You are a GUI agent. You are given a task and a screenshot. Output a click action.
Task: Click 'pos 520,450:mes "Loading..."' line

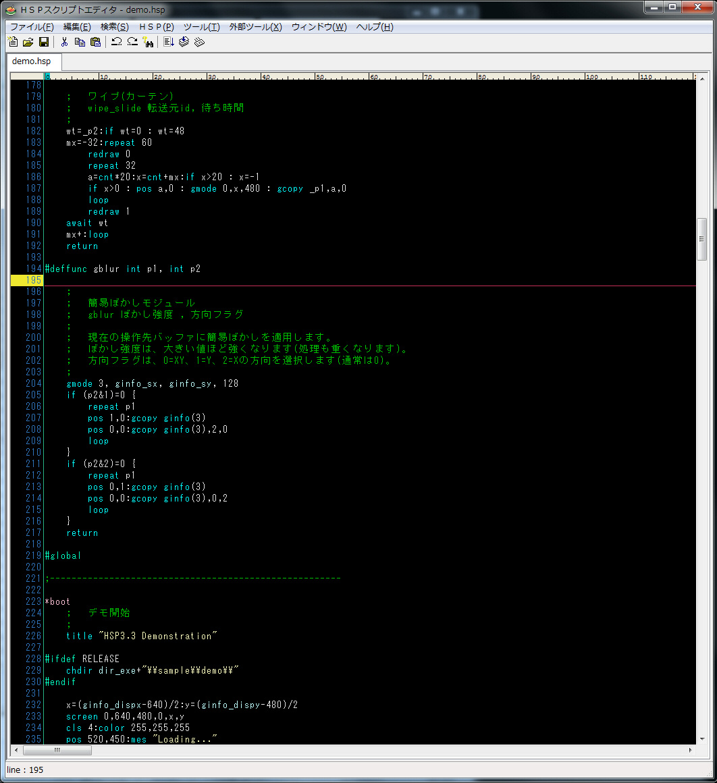click(142, 739)
